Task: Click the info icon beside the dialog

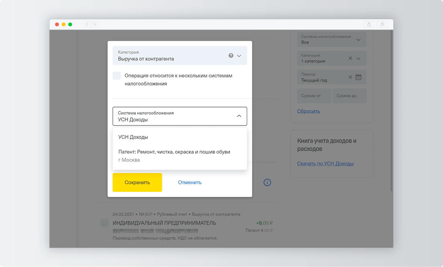Action: coord(267,182)
